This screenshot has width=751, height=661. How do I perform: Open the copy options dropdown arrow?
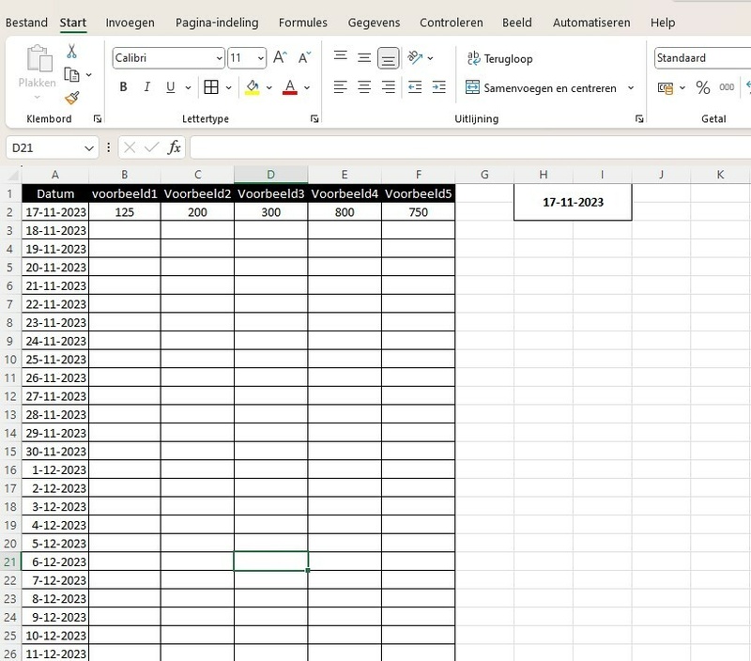(x=89, y=75)
